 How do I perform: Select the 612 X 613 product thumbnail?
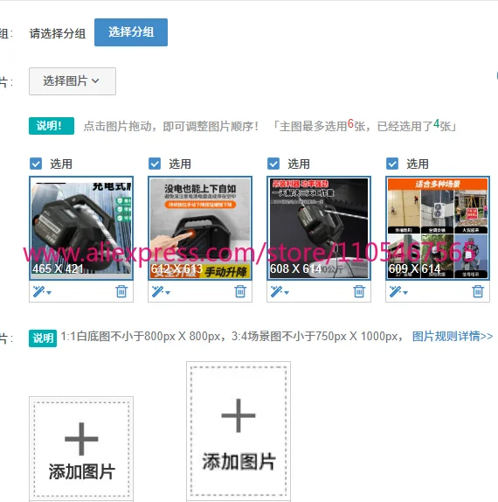[x=200, y=228]
